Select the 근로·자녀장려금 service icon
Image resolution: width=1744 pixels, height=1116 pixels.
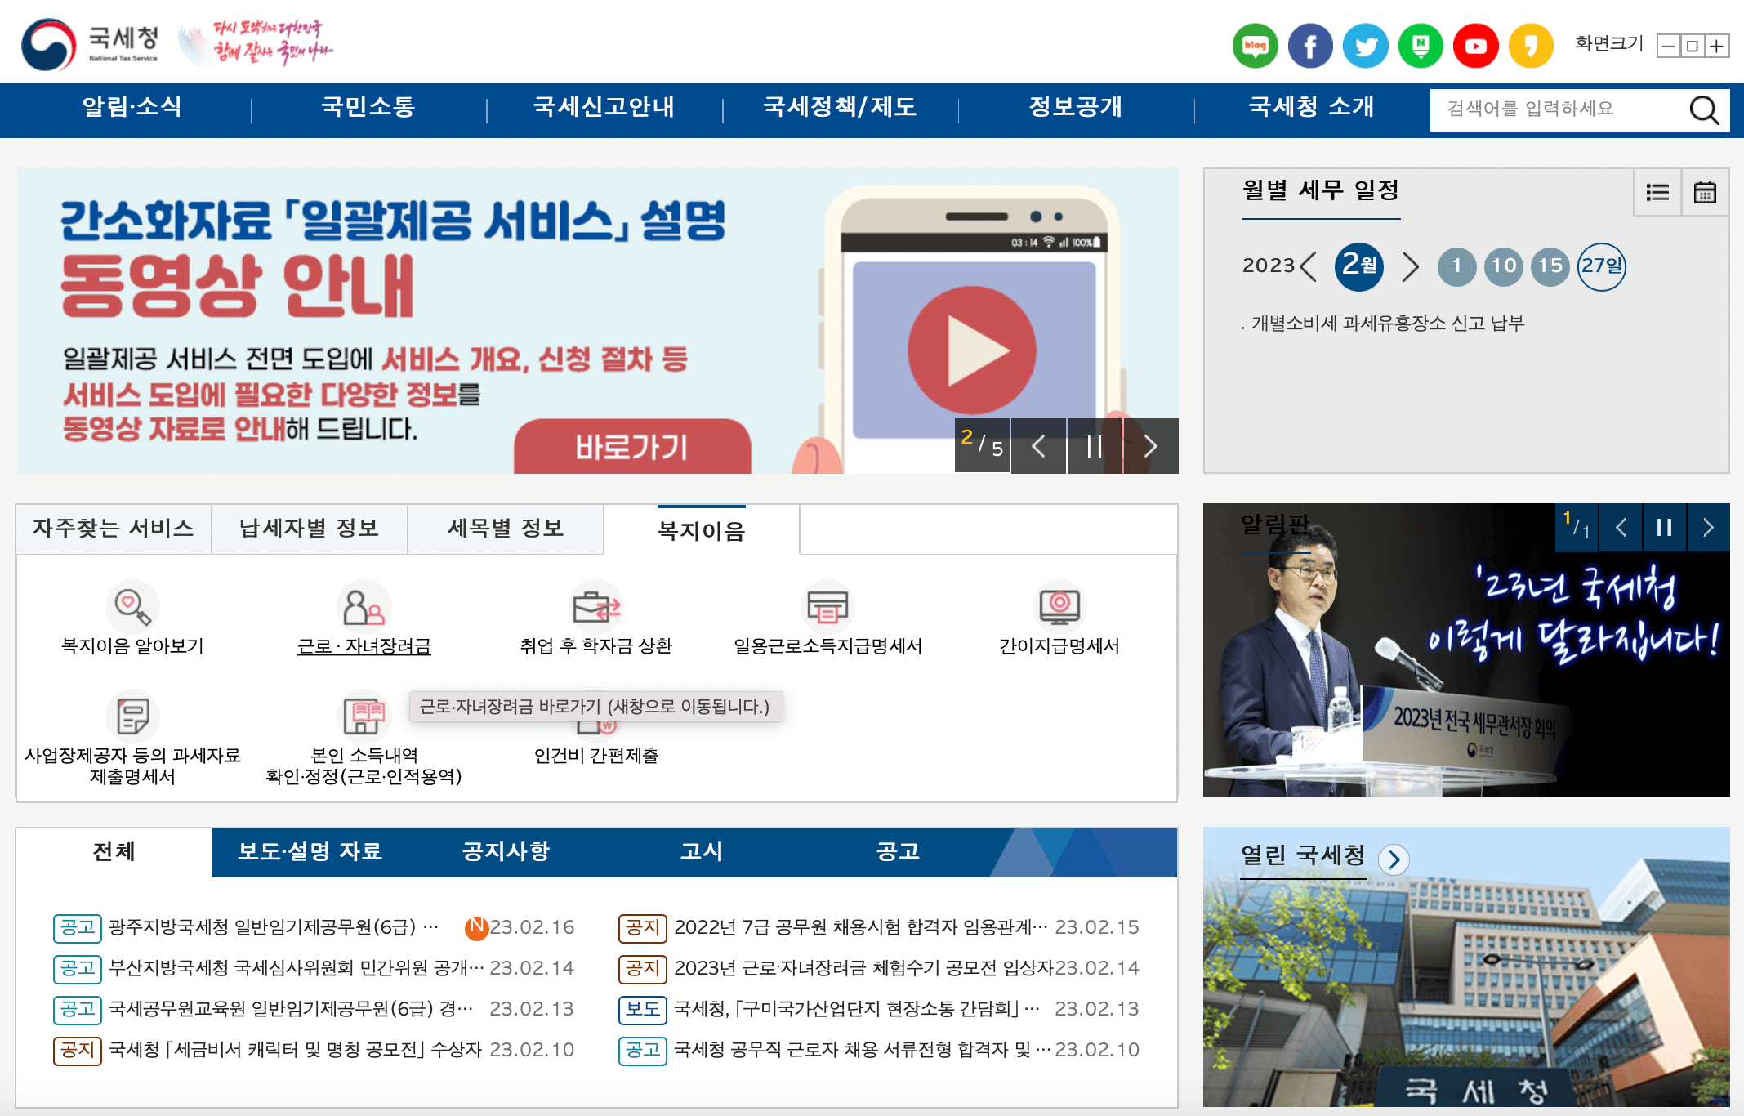[x=364, y=609]
